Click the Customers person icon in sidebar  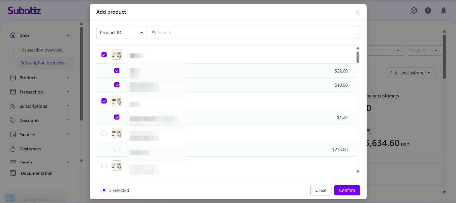point(13,149)
